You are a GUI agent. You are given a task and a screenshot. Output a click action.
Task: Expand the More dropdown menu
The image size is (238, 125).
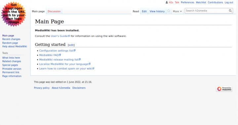(177, 11)
